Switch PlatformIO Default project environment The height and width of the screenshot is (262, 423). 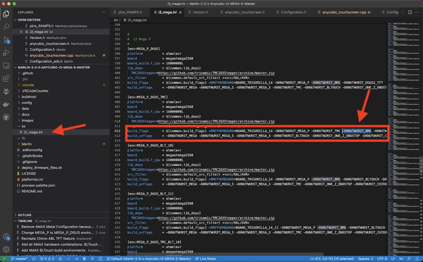pyautogui.click(x=149, y=259)
